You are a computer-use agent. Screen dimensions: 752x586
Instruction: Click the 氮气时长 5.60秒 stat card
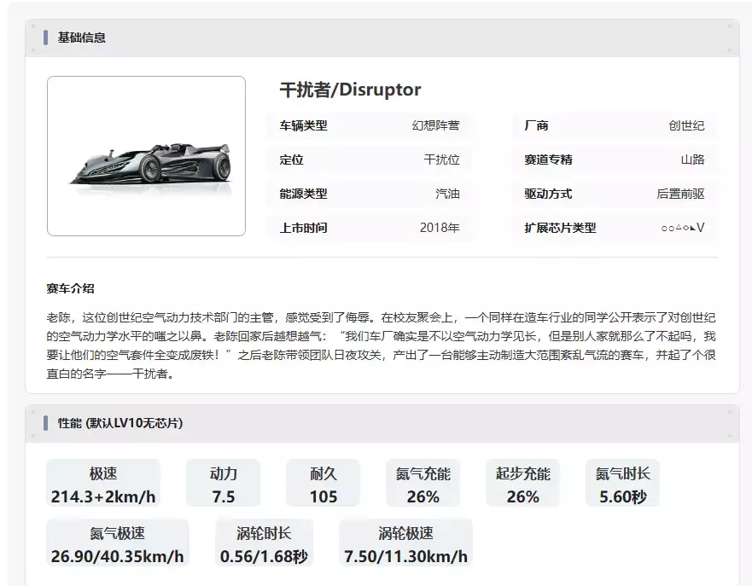point(622,483)
